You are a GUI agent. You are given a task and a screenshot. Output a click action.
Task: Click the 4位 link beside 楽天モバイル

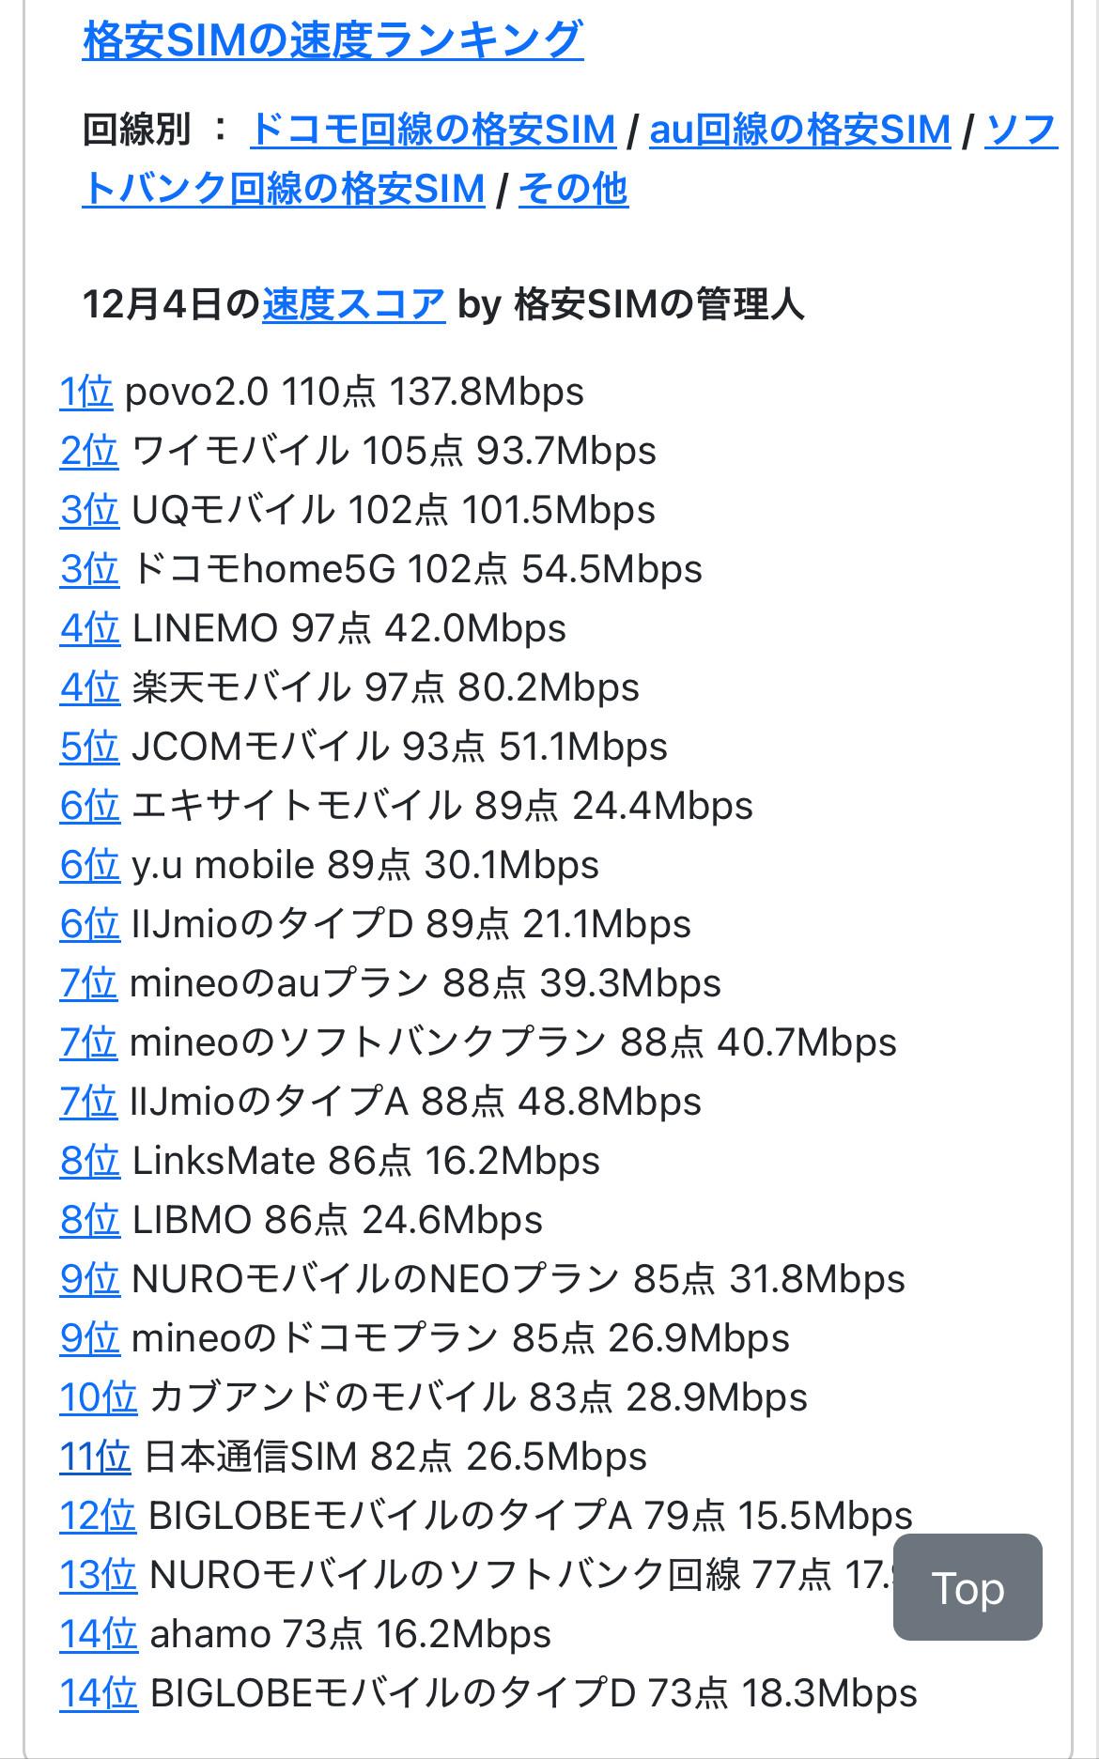(x=89, y=687)
